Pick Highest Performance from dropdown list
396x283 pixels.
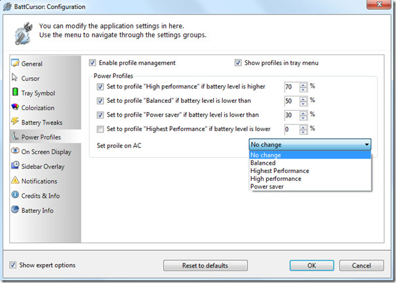tap(310, 171)
